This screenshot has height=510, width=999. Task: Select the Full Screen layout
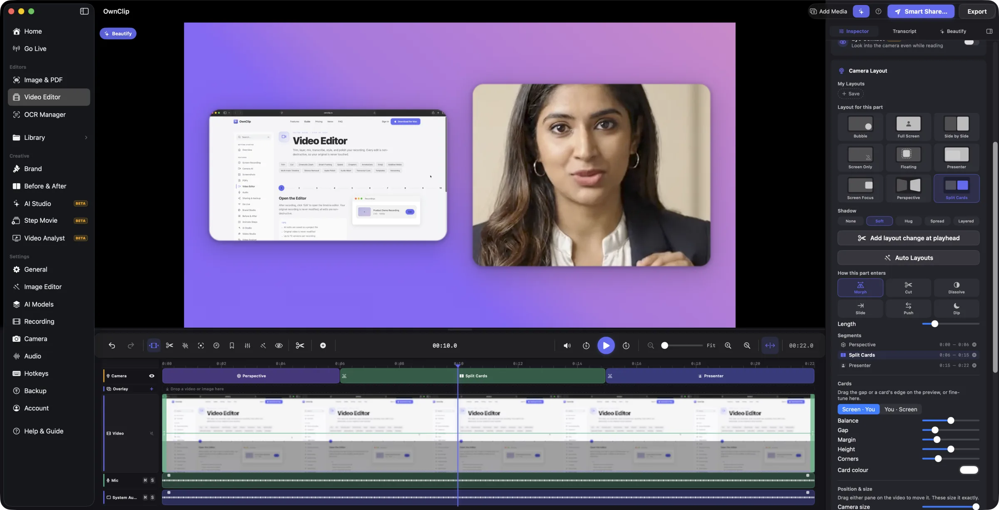908,127
